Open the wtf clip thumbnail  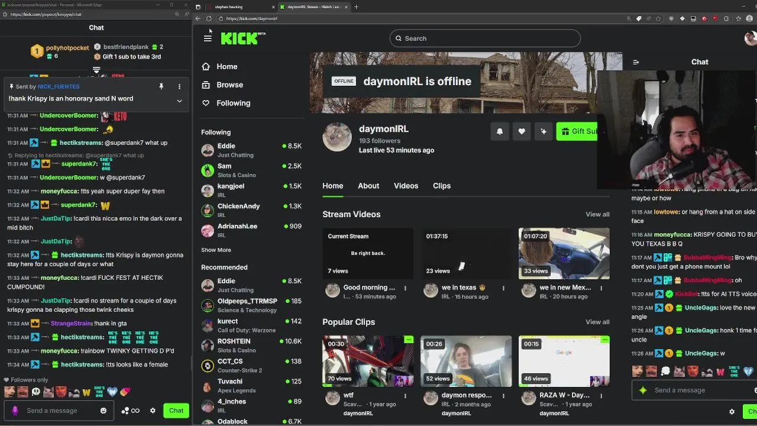click(368, 361)
